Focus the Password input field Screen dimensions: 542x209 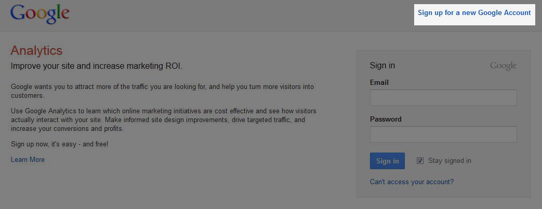(443, 135)
